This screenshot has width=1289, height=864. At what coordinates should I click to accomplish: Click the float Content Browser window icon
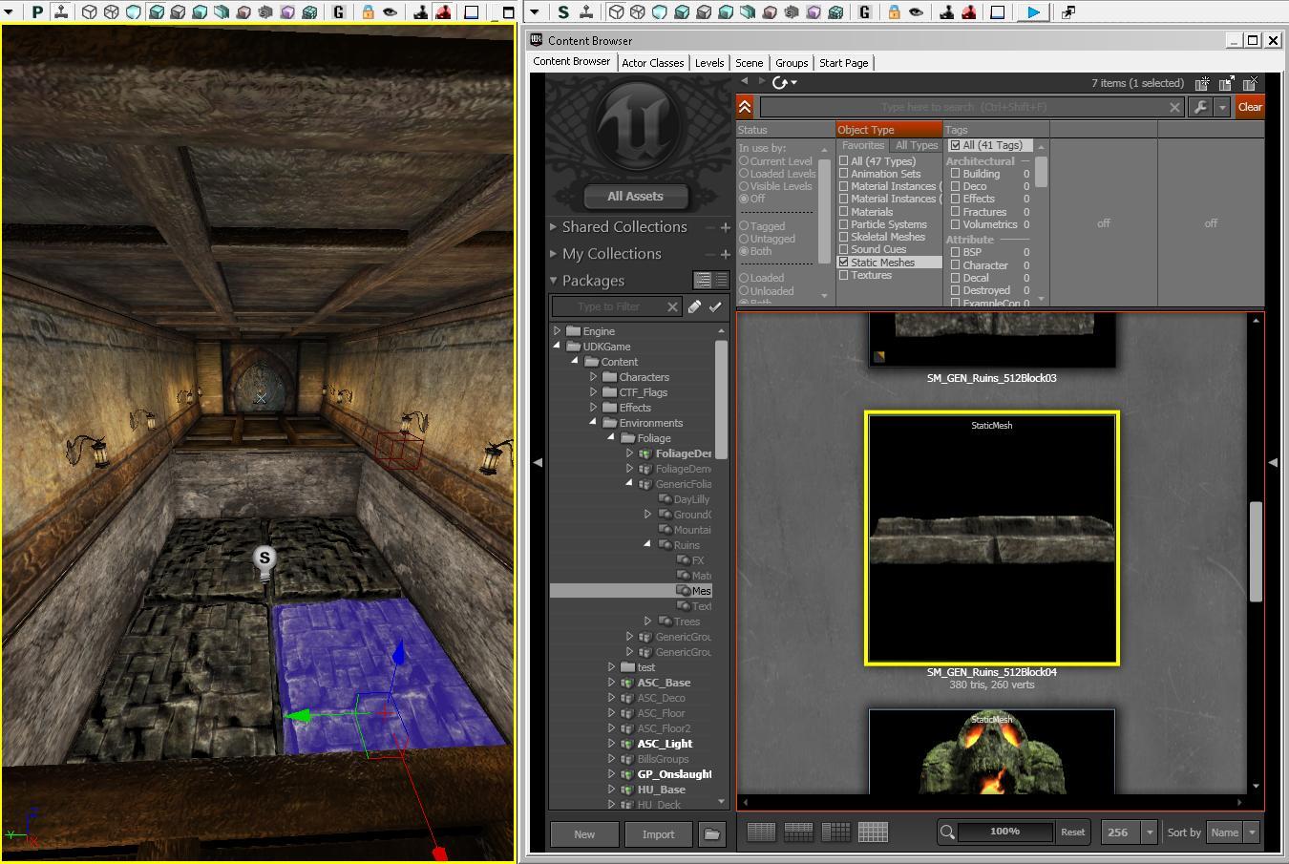(x=1226, y=83)
